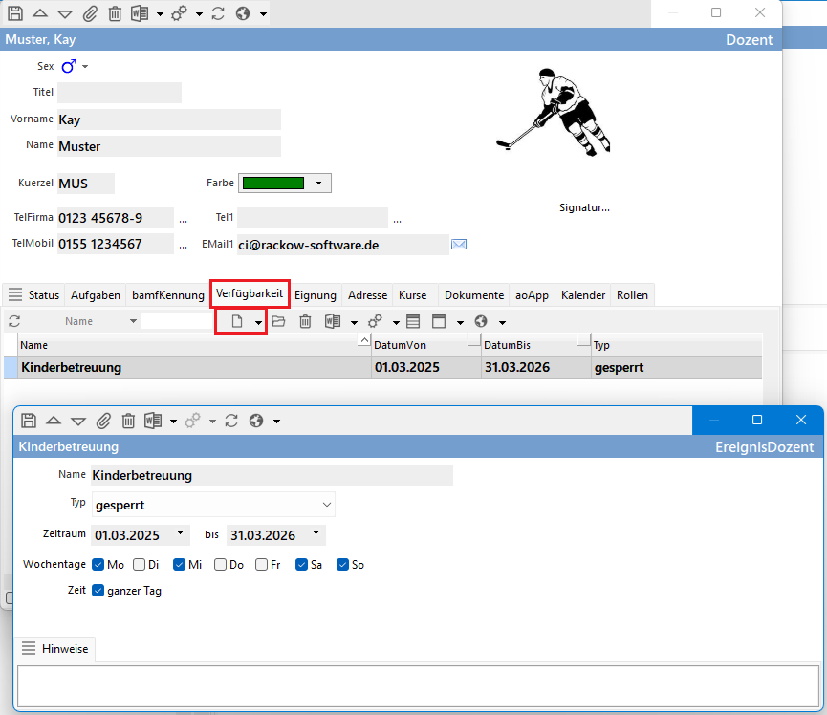Click the email envelope icon next to EMail1
This screenshot has height=715, width=827.
[459, 245]
